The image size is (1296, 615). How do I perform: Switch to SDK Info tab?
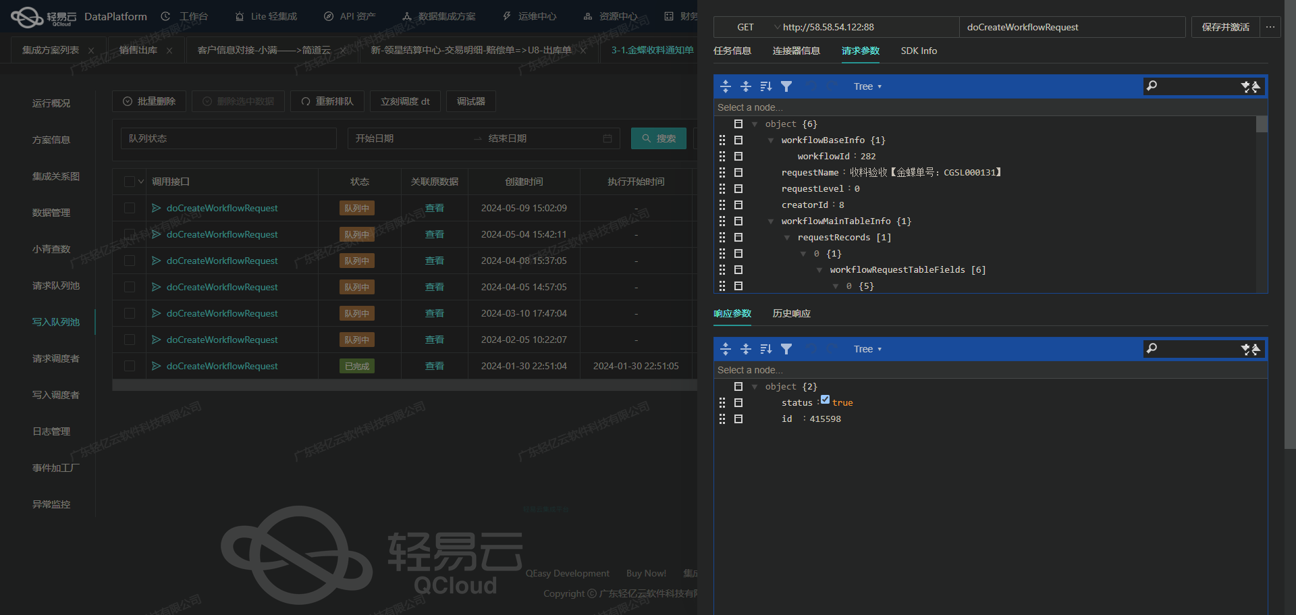pos(919,51)
